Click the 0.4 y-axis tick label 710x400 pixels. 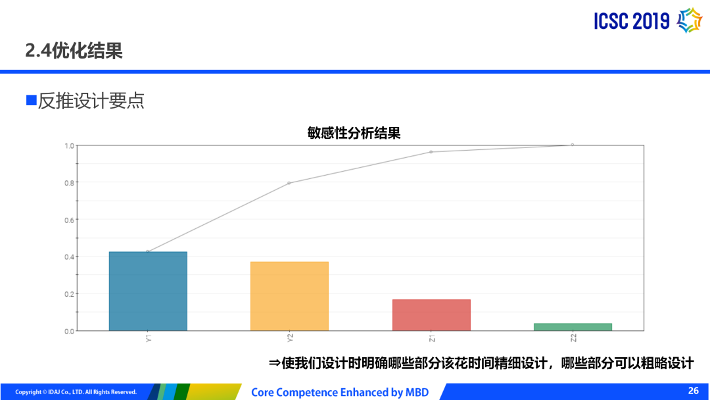tap(69, 257)
